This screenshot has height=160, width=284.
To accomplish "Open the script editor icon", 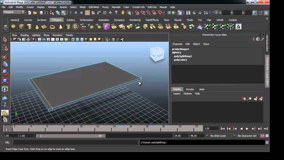I will 267,142.
